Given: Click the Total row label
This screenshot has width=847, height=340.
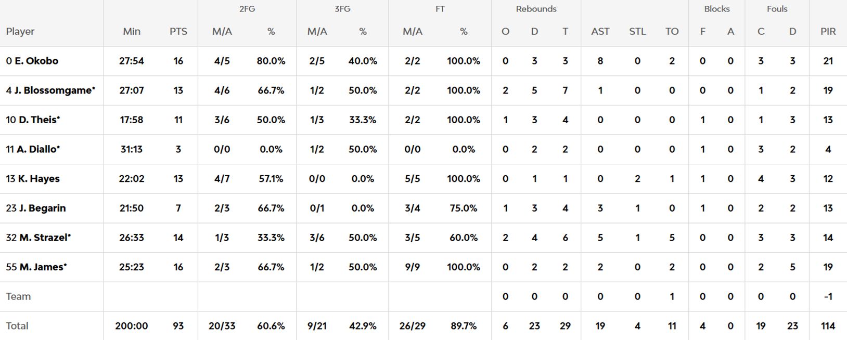Looking at the screenshot, I should pos(17,326).
